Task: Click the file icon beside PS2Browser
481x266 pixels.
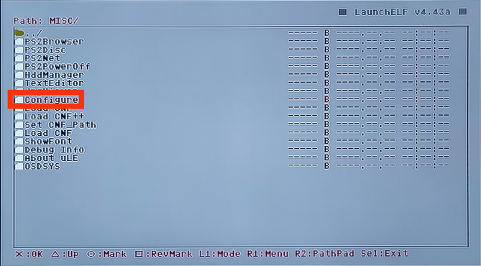Action: click(x=19, y=42)
